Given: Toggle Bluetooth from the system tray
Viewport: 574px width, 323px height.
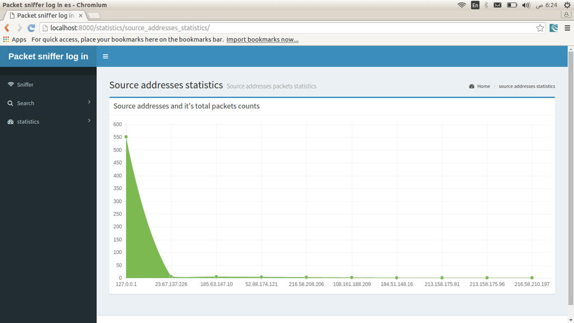Looking at the screenshot, I should pyautogui.click(x=486, y=6).
